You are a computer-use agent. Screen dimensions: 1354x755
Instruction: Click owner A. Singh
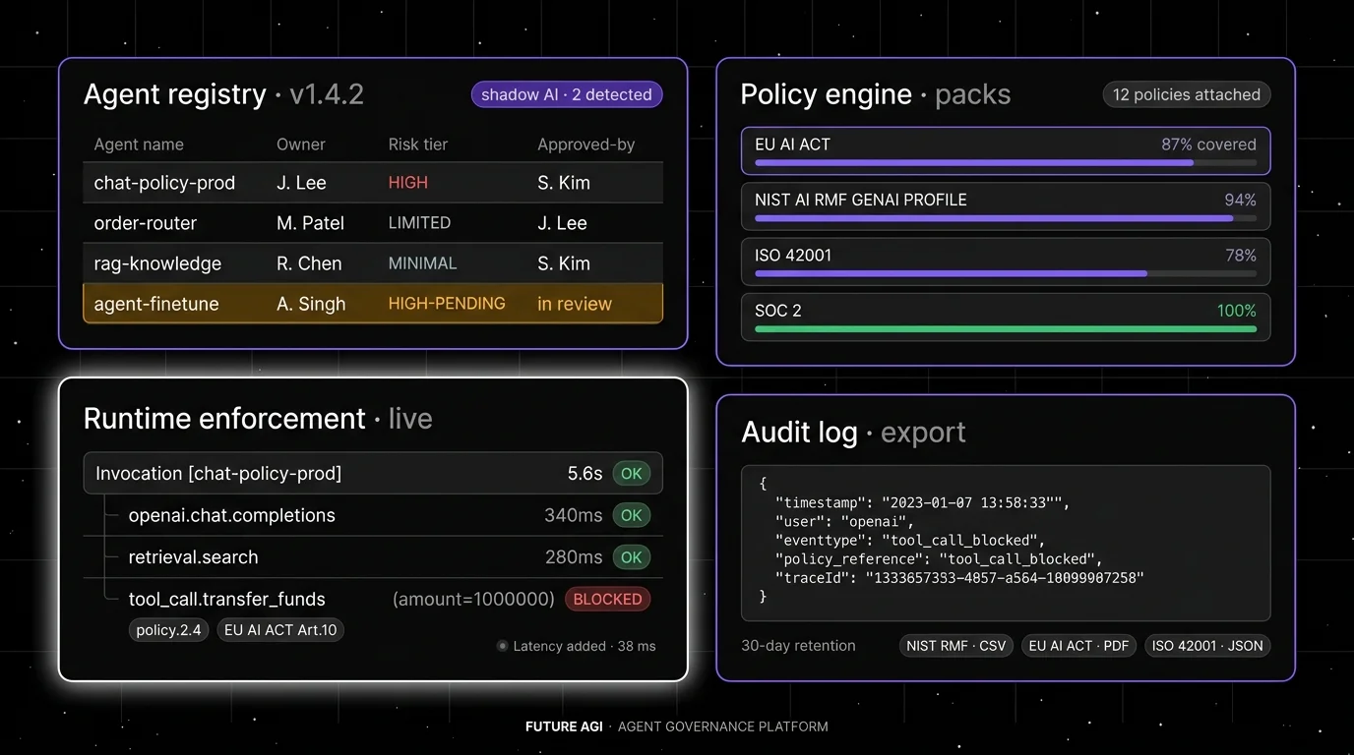click(311, 304)
